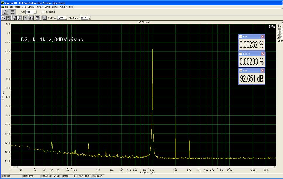283x179 pixels.
Task: Click the THD window's small title icon
Action: (x=241, y=37)
